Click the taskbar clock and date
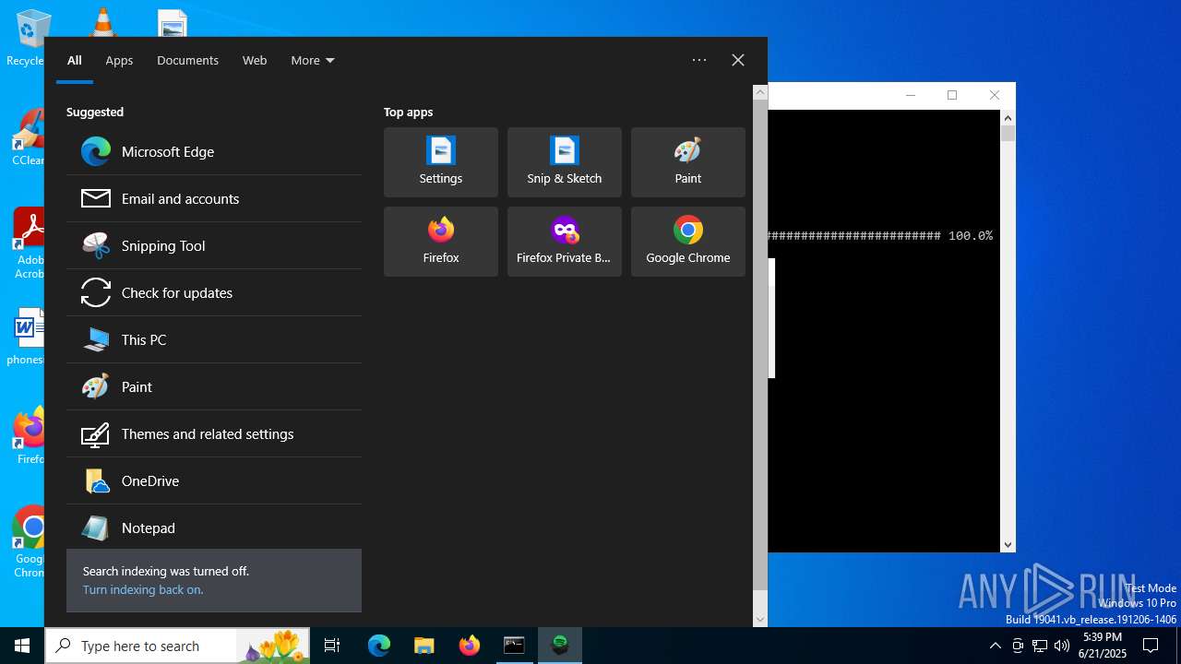Screen dimensions: 1181x664 1102,646
